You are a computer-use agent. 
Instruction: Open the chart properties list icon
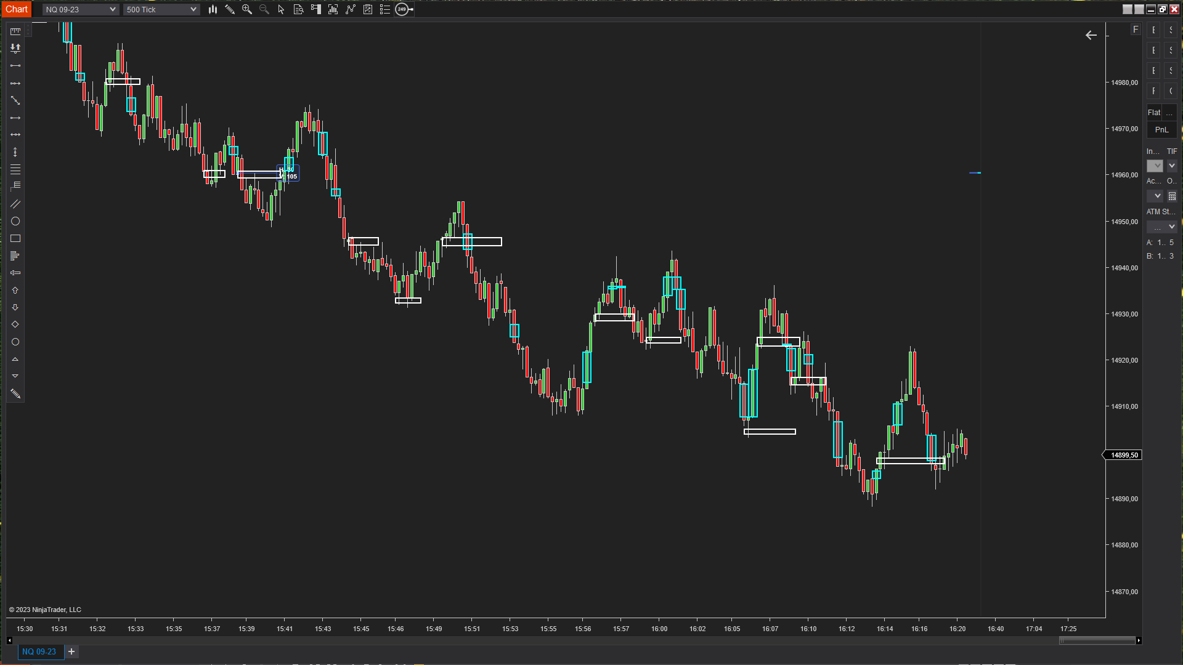(x=385, y=9)
